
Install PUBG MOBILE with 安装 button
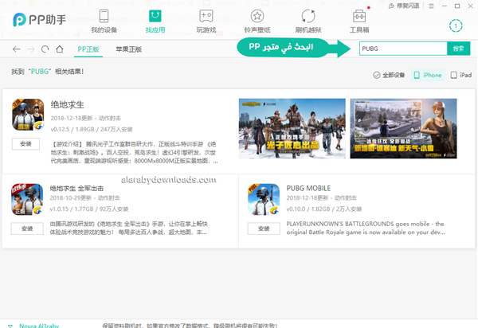click(x=264, y=228)
